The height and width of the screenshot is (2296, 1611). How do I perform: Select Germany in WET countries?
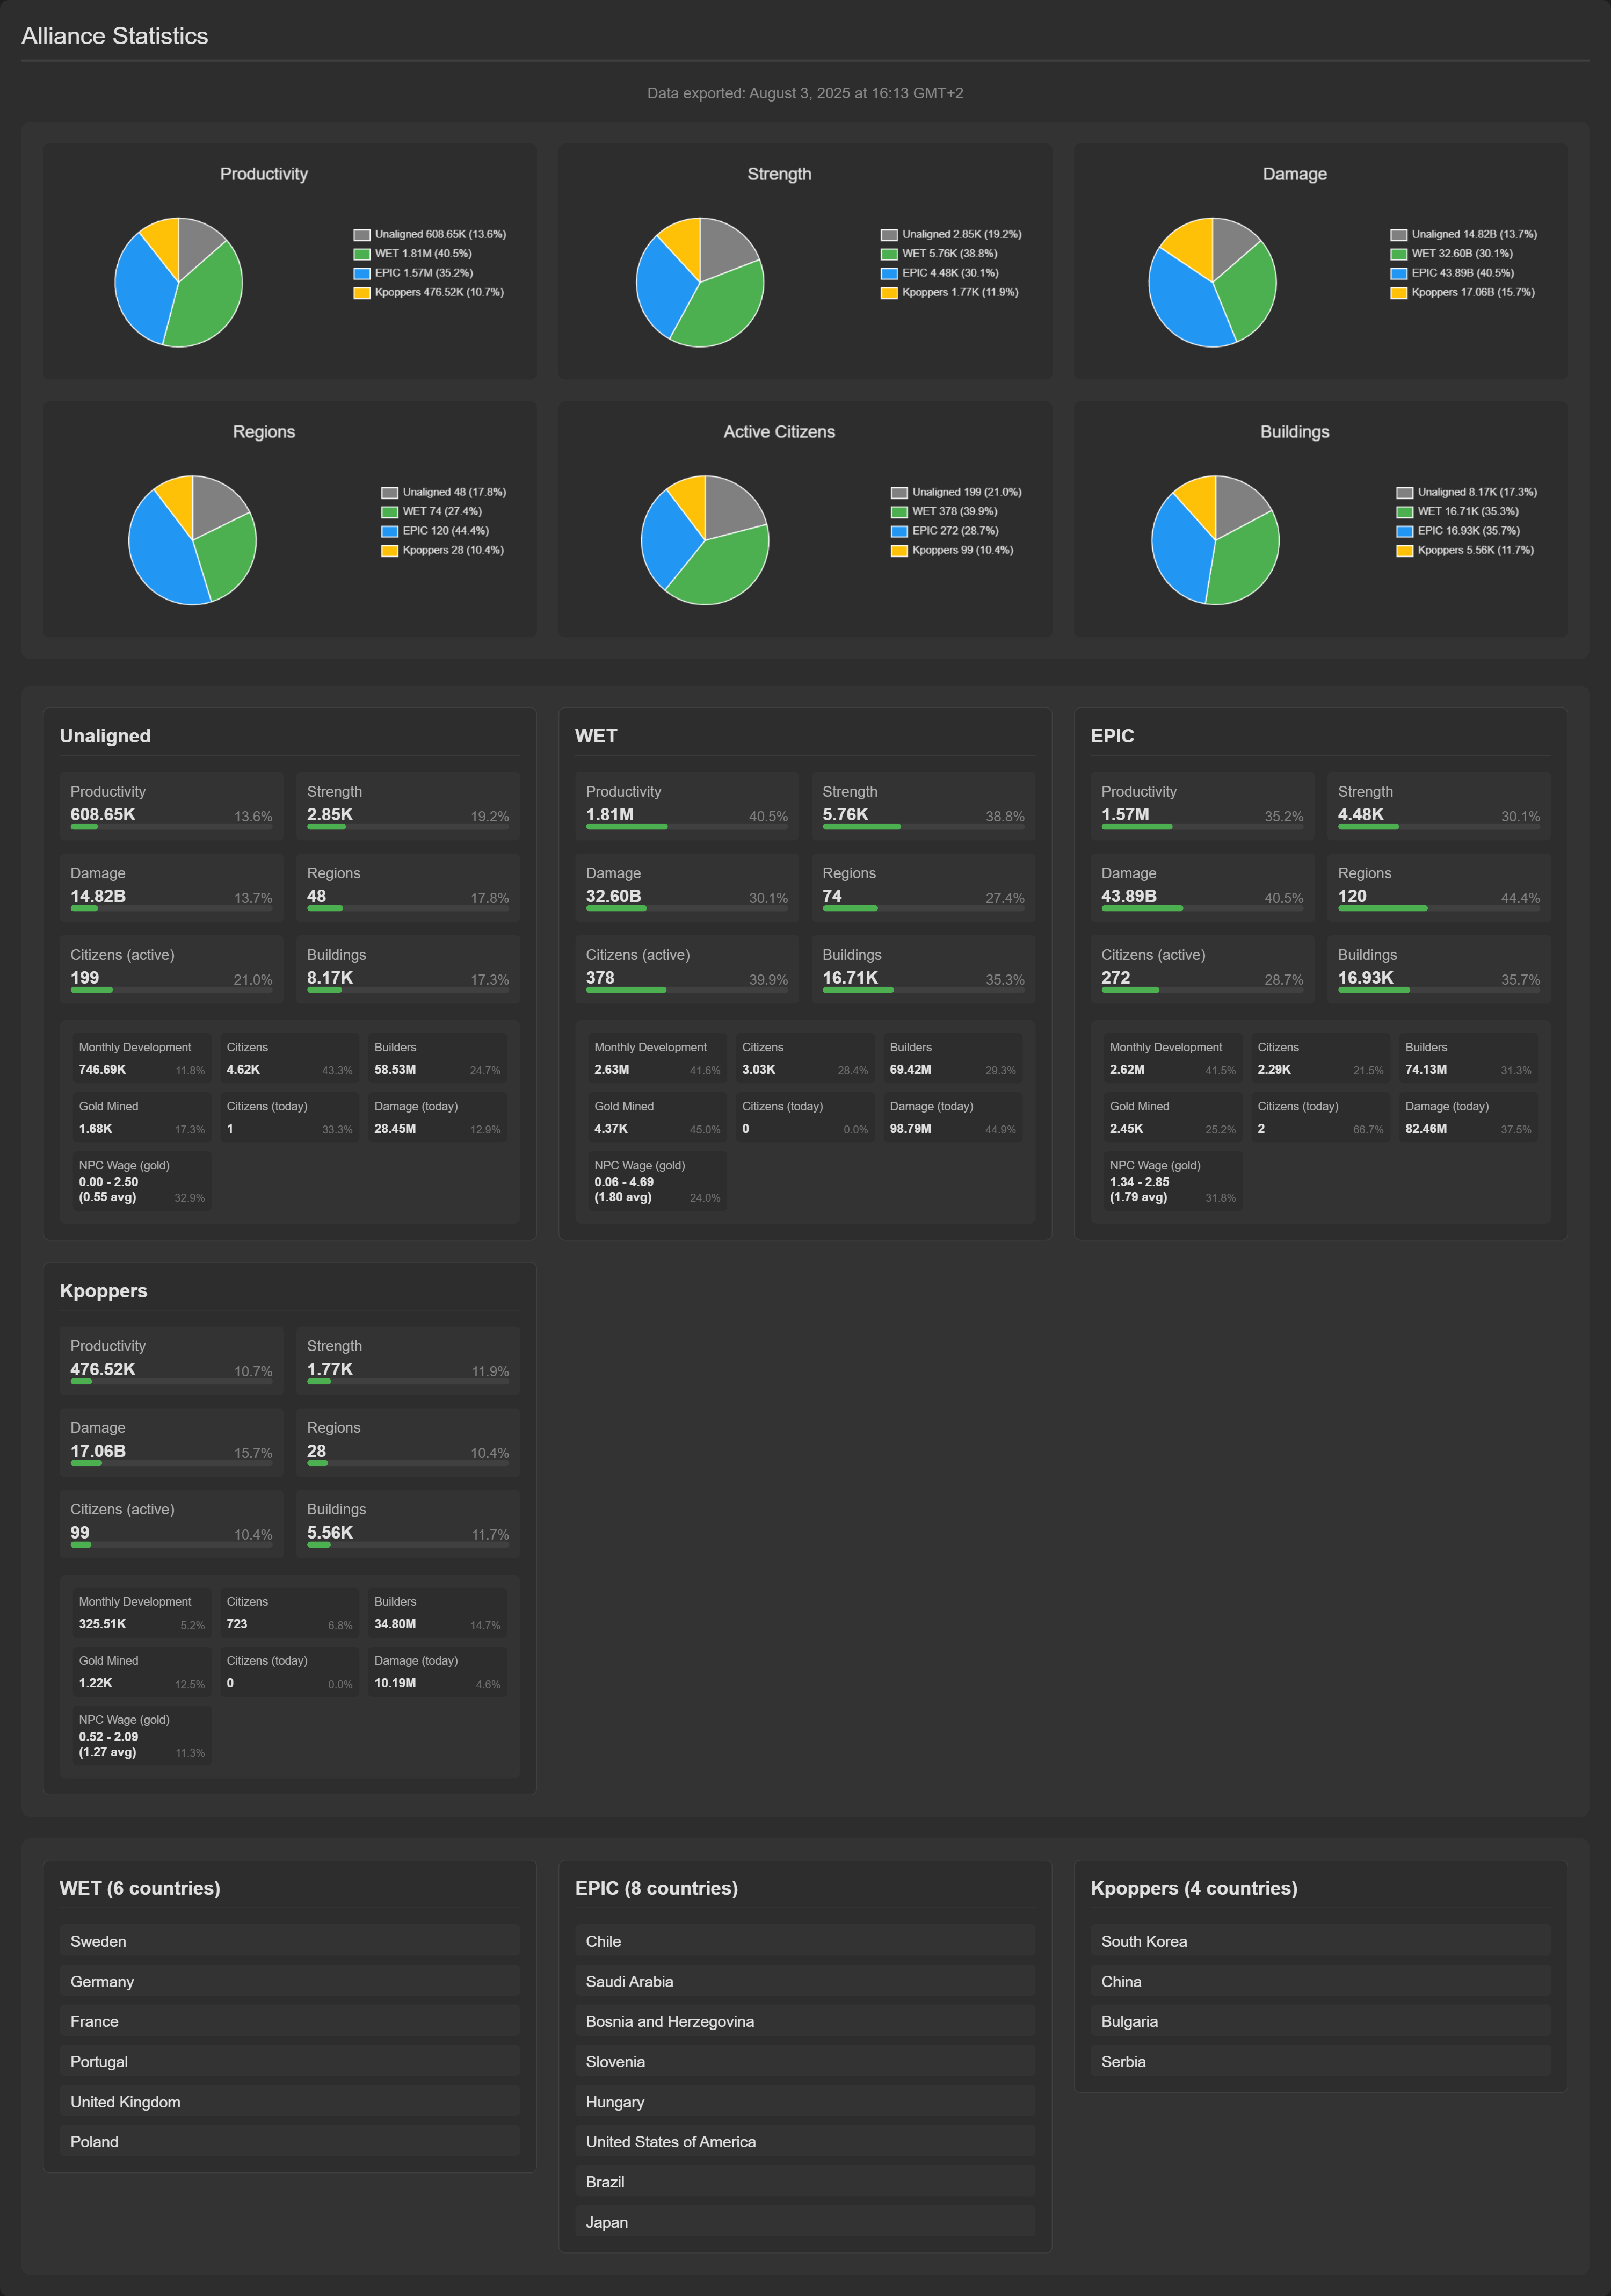coord(290,1981)
